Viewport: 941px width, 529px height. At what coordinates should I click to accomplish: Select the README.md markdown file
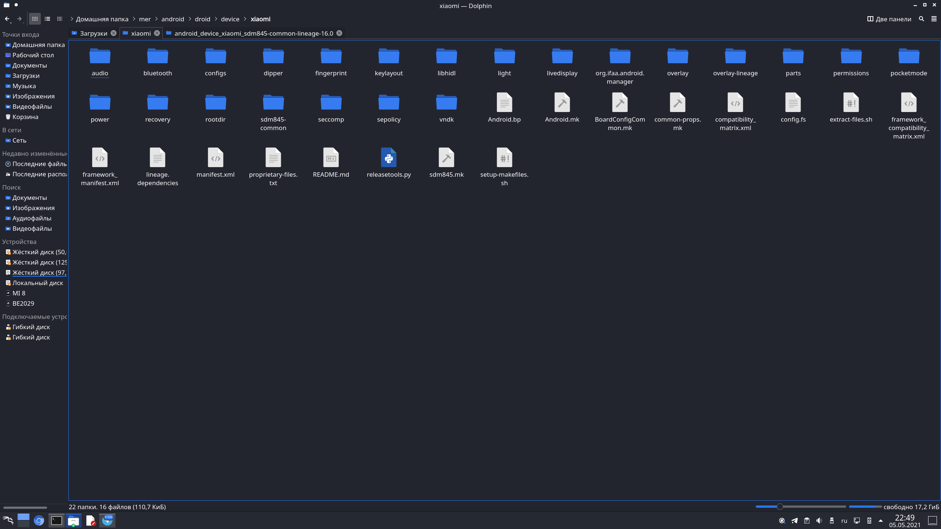pyautogui.click(x=331, y=163)
